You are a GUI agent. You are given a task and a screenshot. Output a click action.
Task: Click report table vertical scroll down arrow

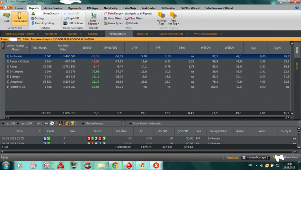pos(292,113)
